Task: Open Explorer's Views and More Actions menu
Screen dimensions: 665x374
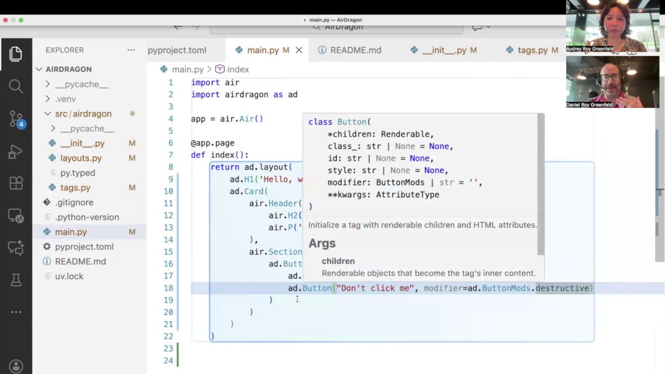Action: point(131,50)
